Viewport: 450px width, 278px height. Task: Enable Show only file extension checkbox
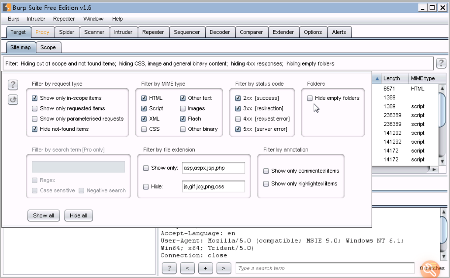pos(146,168)
